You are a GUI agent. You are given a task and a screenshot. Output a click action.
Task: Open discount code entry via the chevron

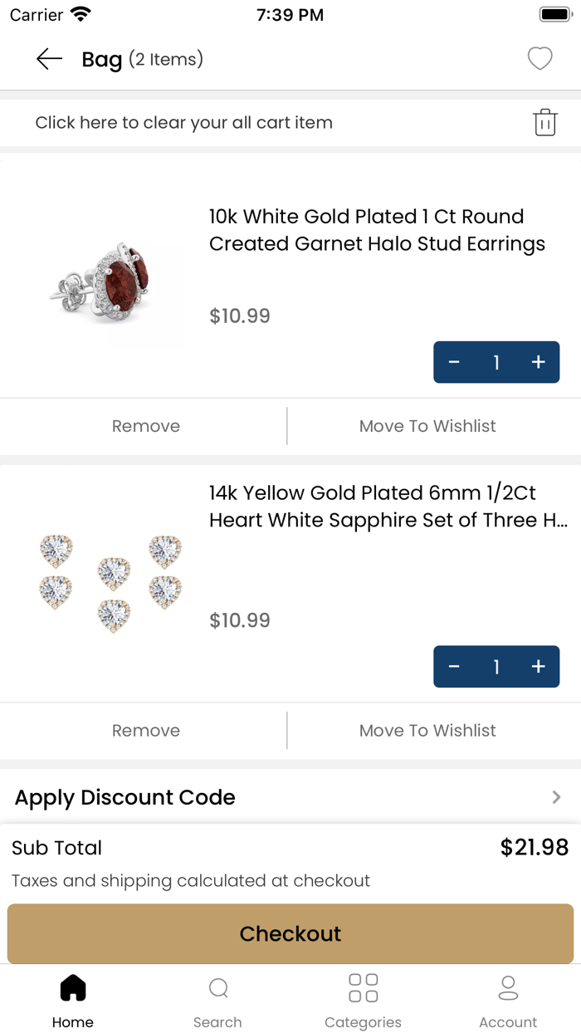tap(556, 797)
